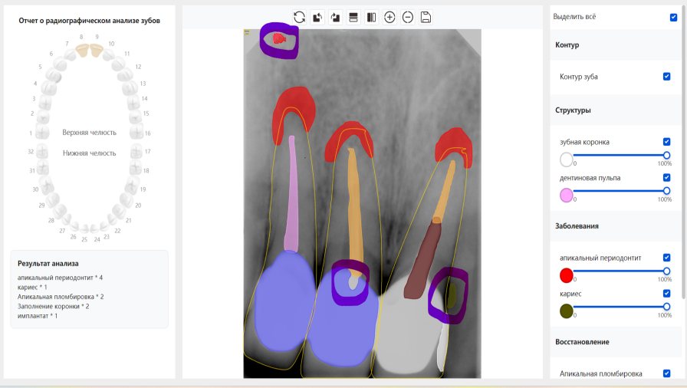Zoom in with the plus icon
The image size is (687, 388).
point(390,17)
